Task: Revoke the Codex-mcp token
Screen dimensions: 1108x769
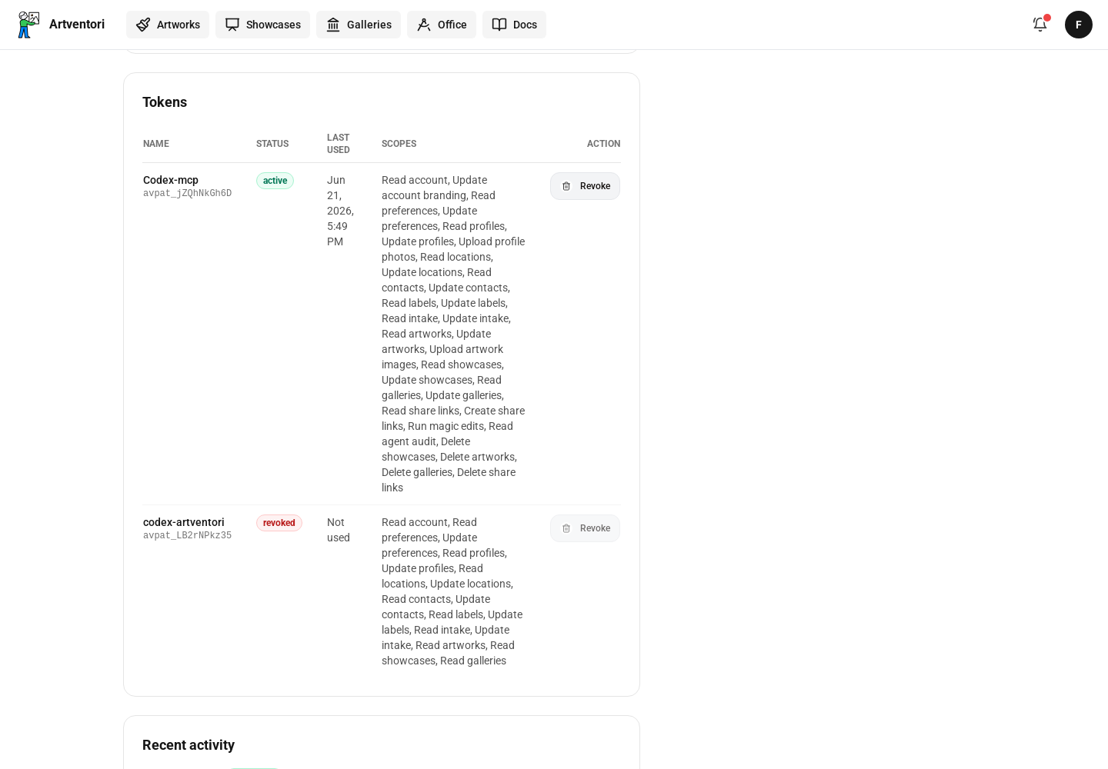Action: pyautogui.click(x=585, y=186)
